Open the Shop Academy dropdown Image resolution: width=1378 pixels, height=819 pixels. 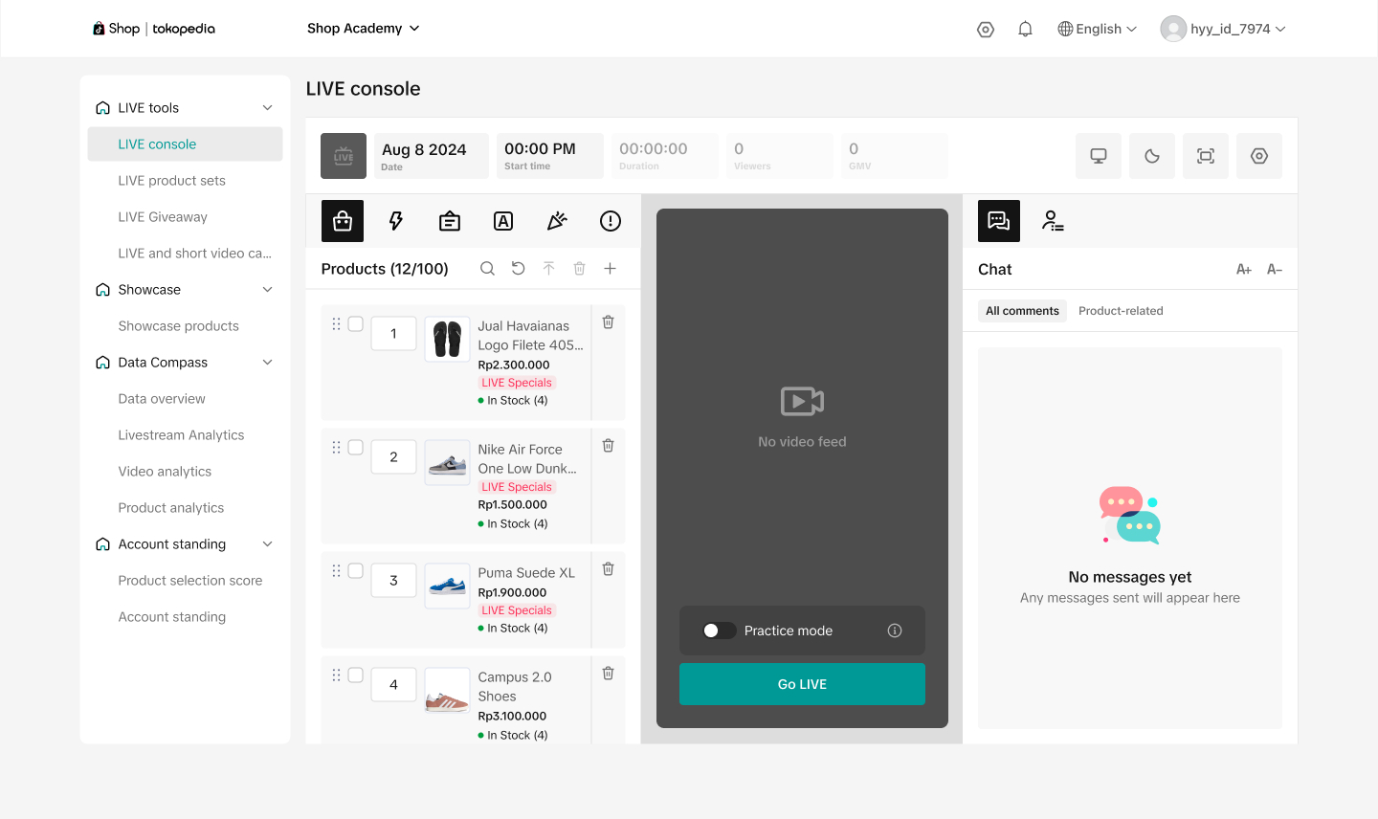(x=364, y=29)
